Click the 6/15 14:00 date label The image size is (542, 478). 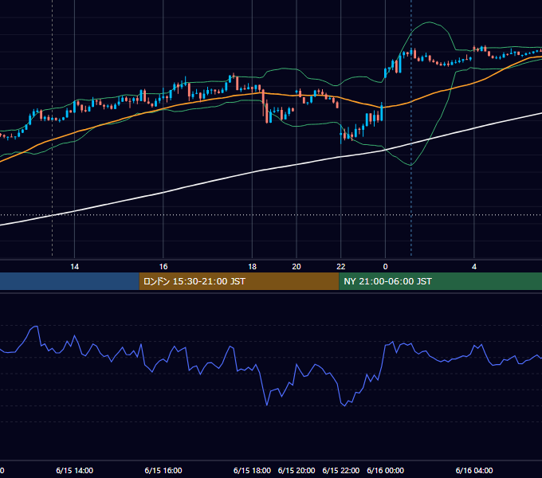(x=74, y=470)
